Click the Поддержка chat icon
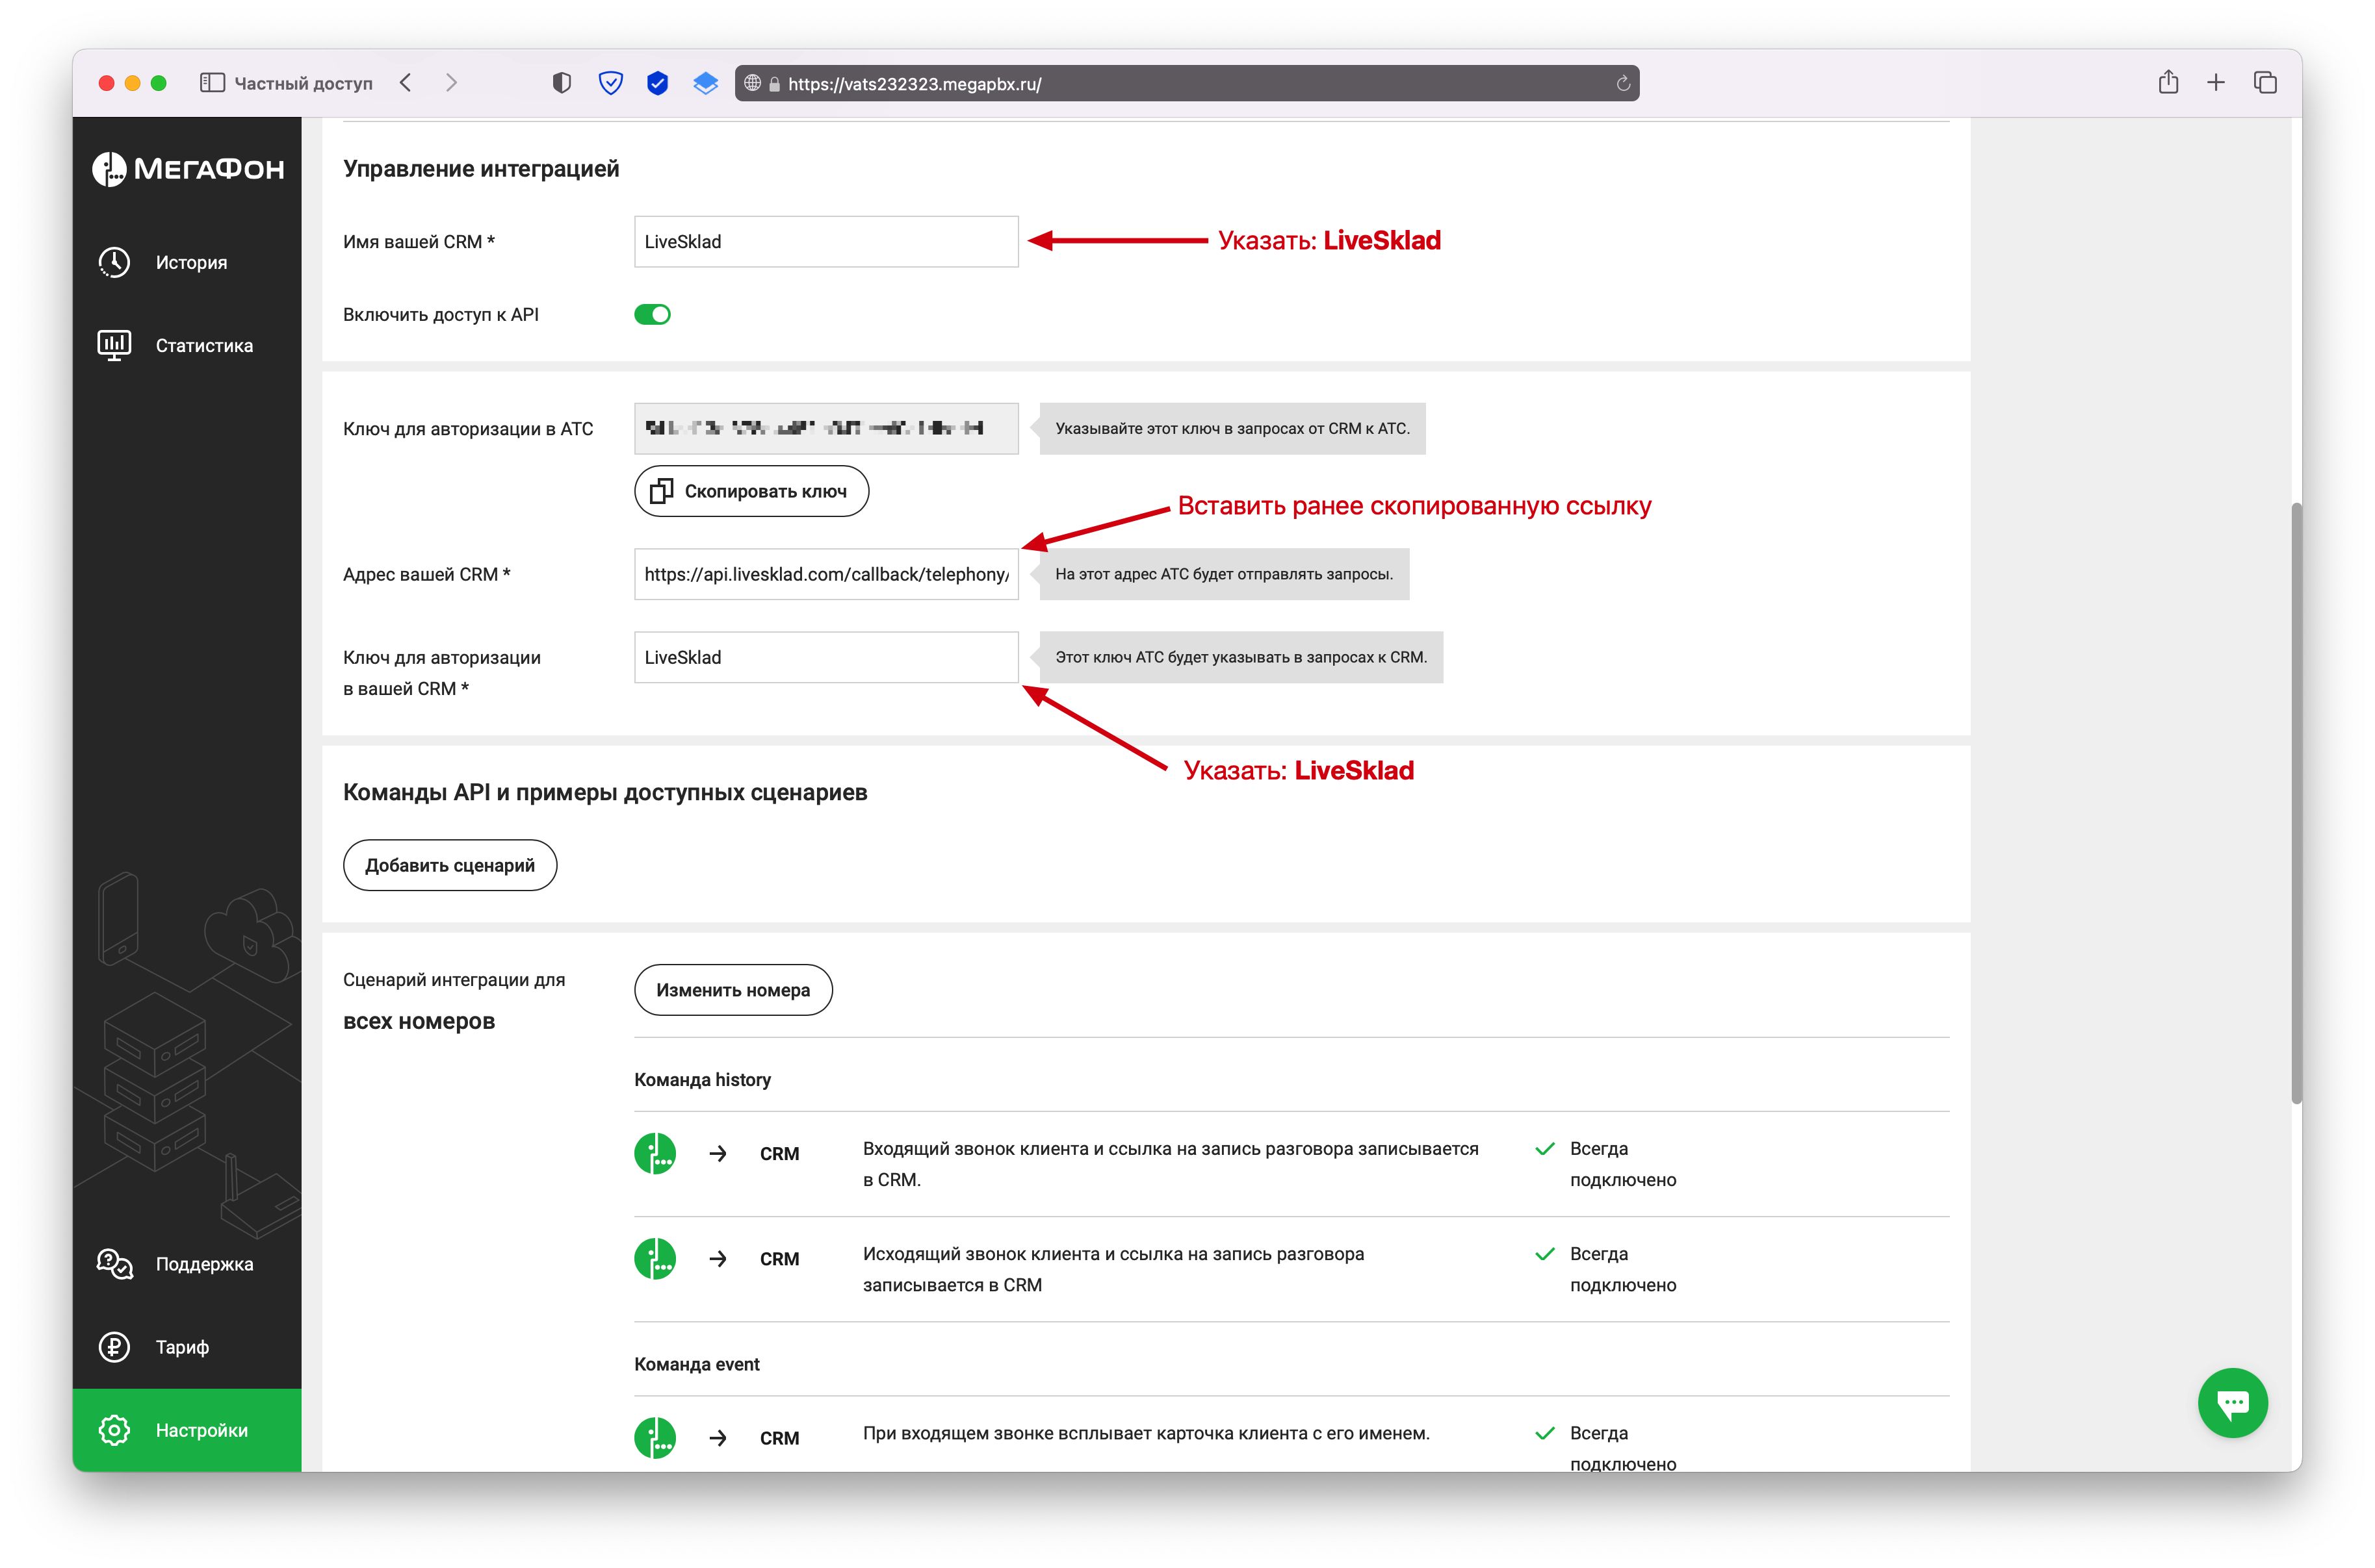 [x=114, y=1264]
